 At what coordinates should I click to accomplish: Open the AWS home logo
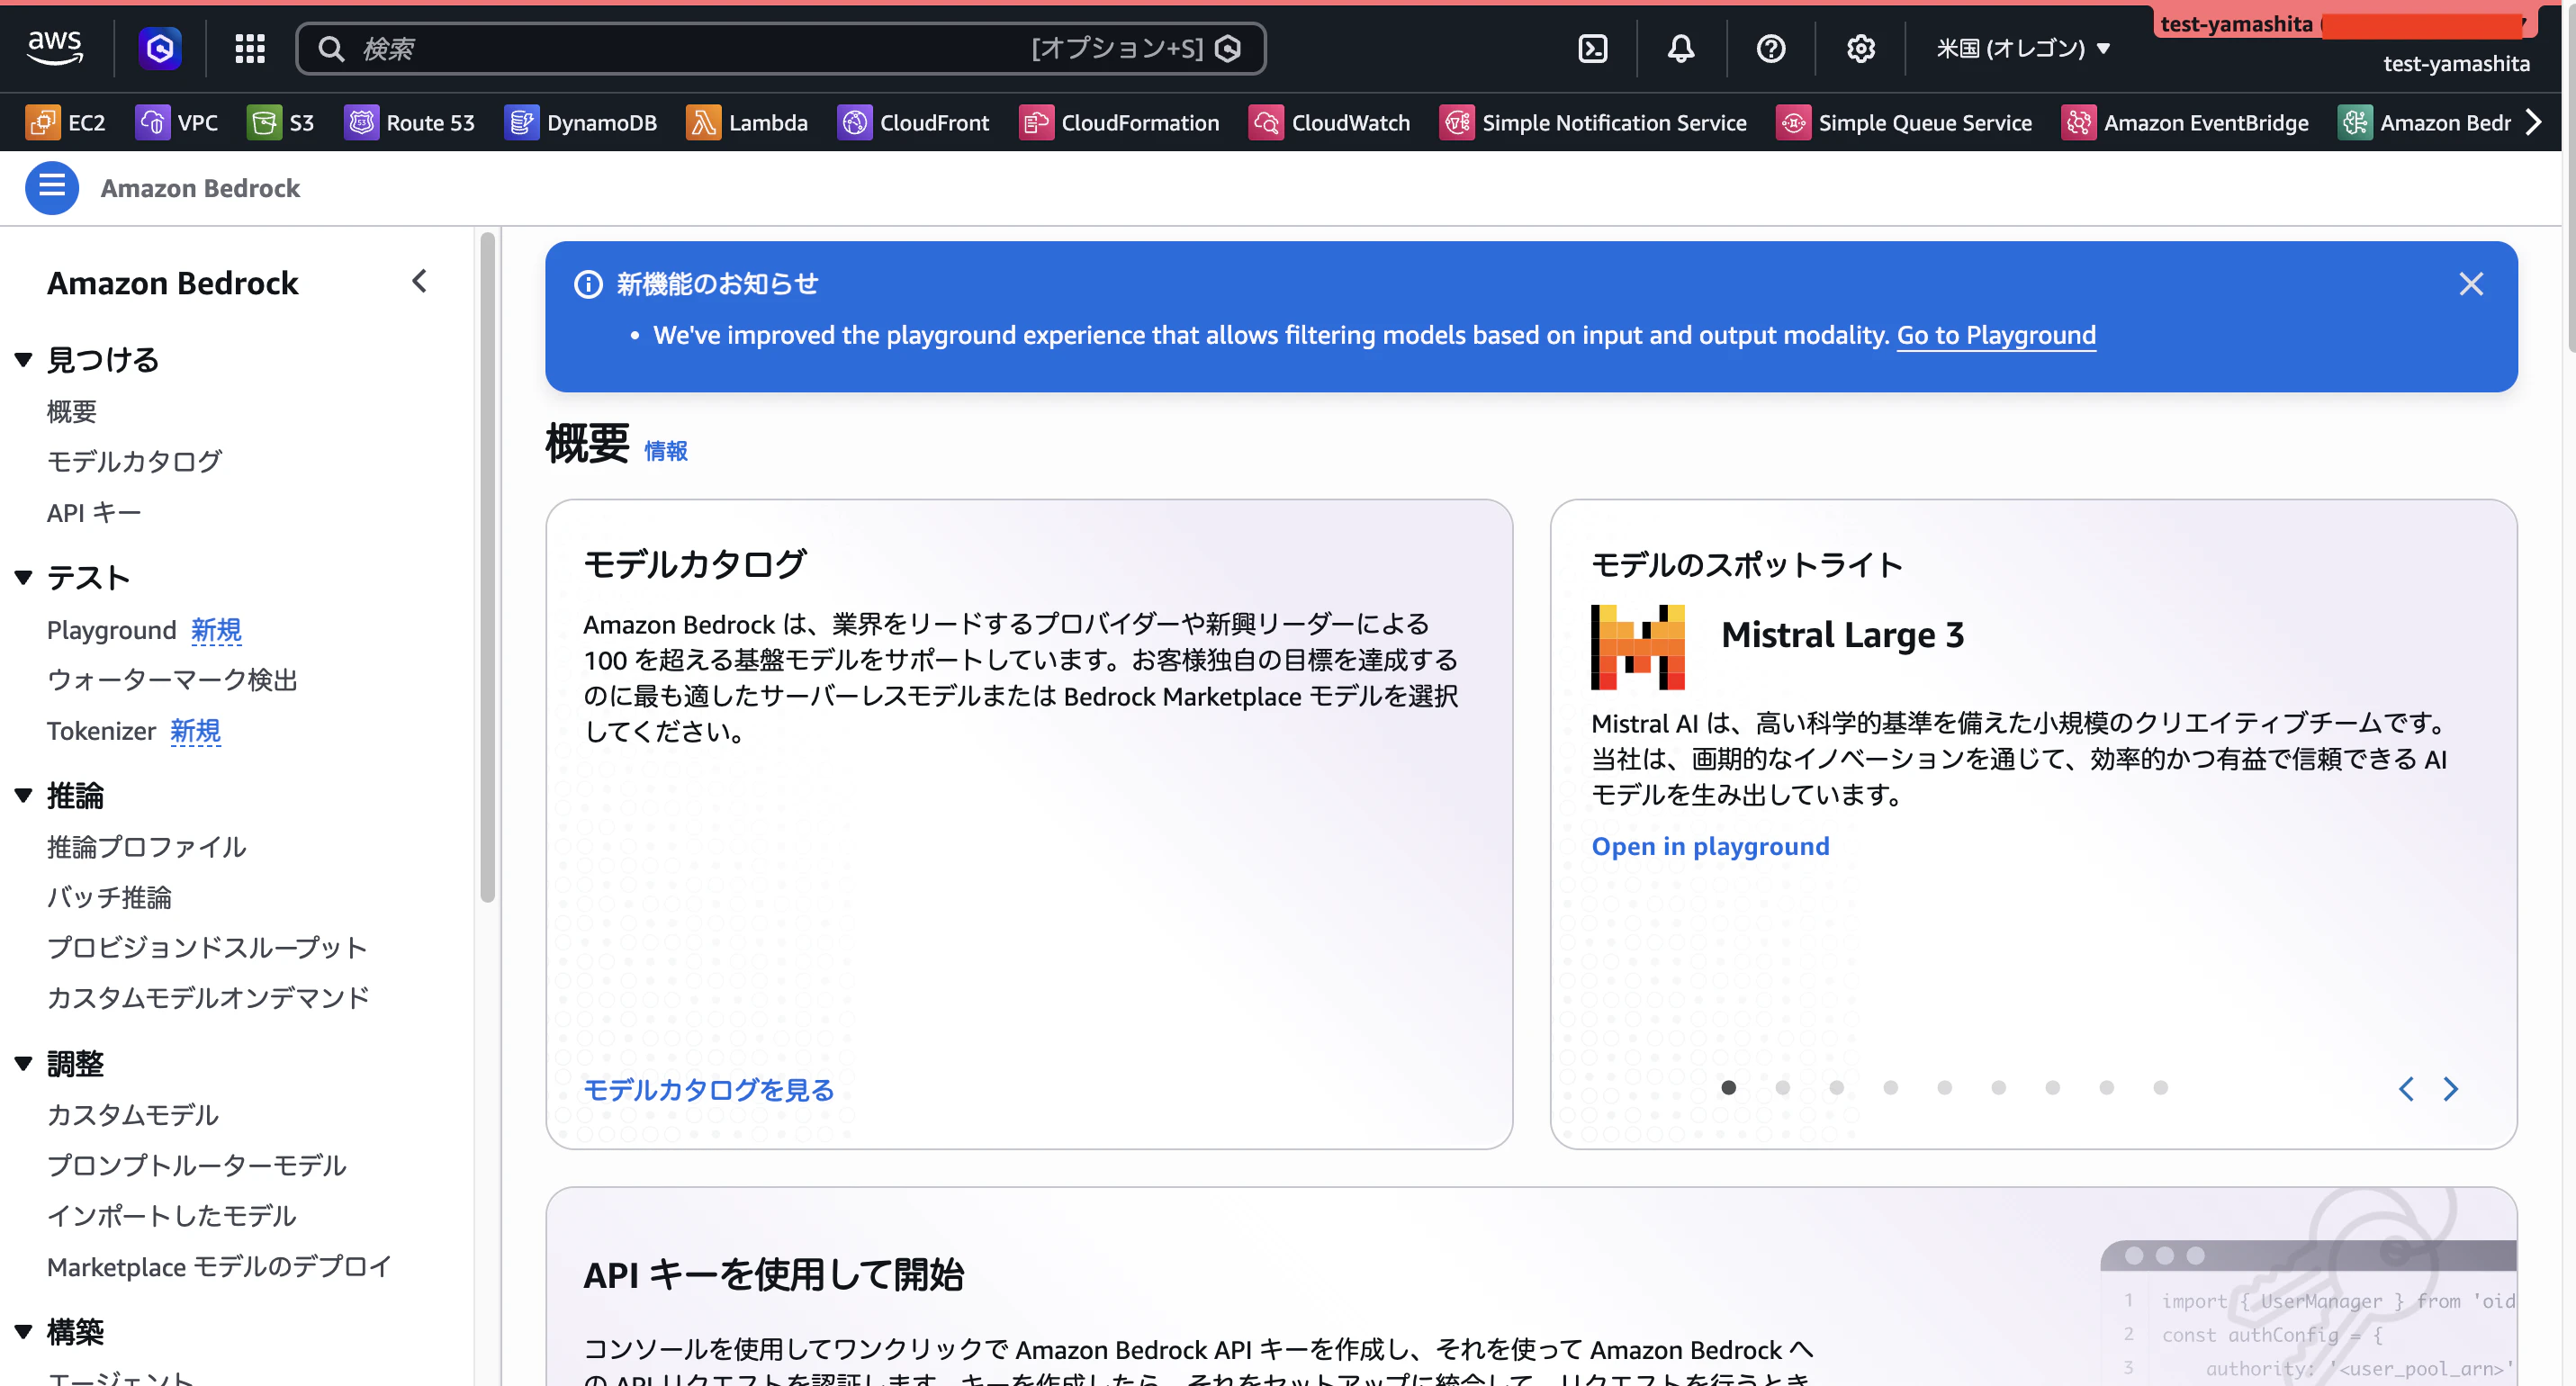[55, 47]
